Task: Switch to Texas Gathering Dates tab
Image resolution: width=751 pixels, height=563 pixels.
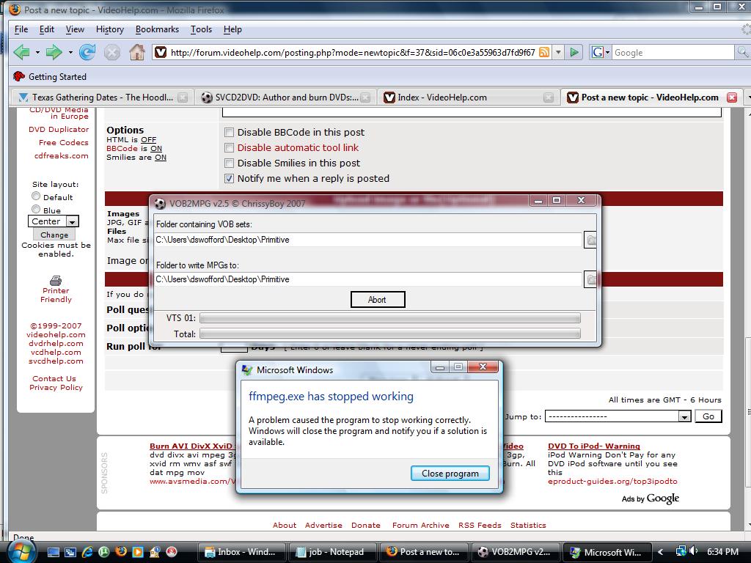Action: [101, 97]
